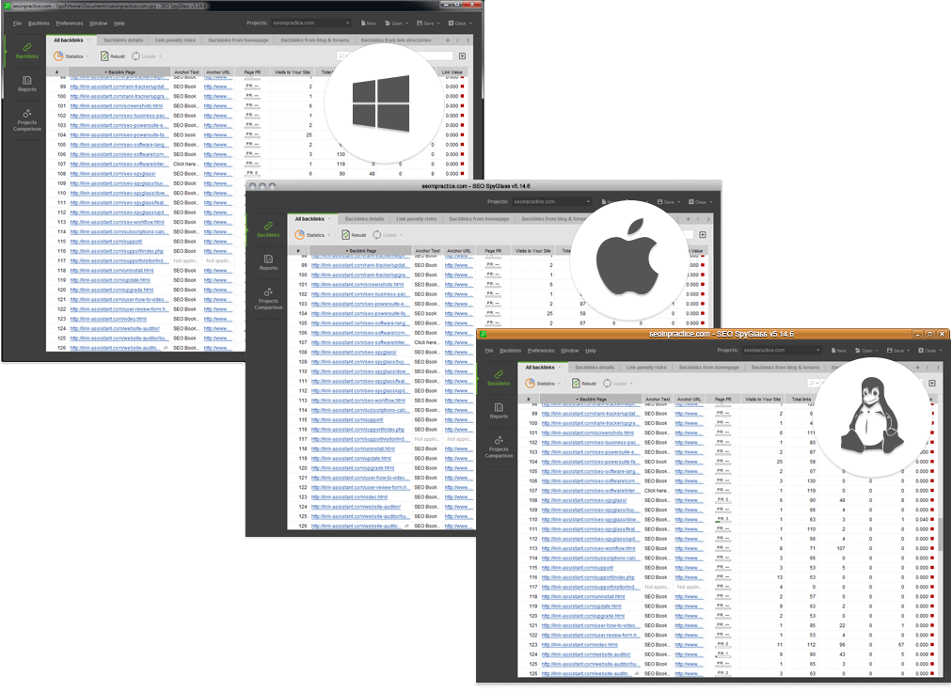Open the Backlinks sidebar section in Windows window
Screen dimensions: 952x692
pos(26,51)
